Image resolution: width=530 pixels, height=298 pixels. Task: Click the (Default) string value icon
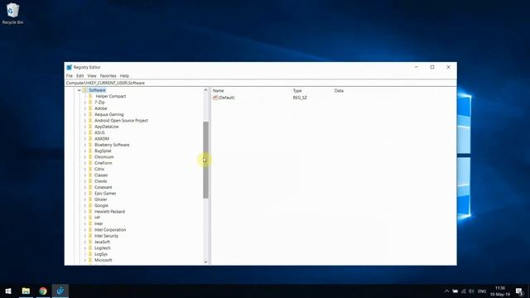(x=215, y=98)
